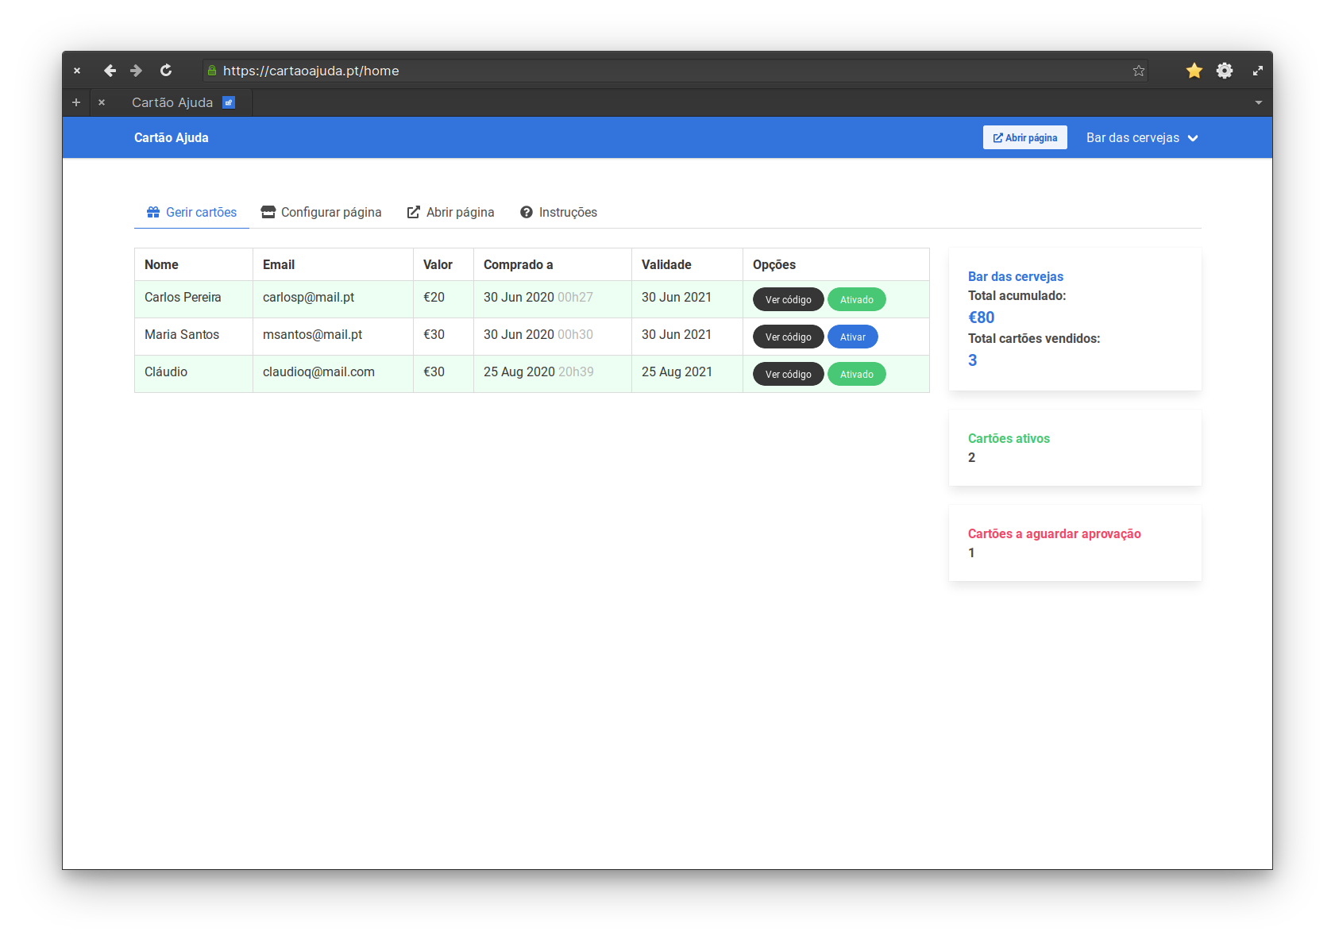The height and width of the screenshot is (943, 1335).
Task: Activate Maria Santos card with Ativar
Action: pyautogui.click(x=853, y=337)
